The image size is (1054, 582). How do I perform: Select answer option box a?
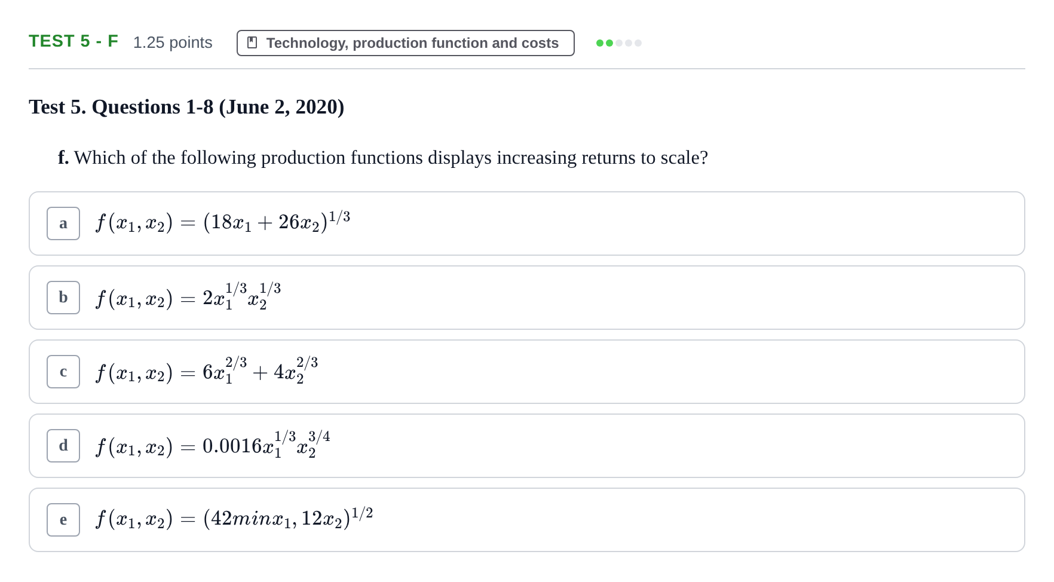[63, 223]
